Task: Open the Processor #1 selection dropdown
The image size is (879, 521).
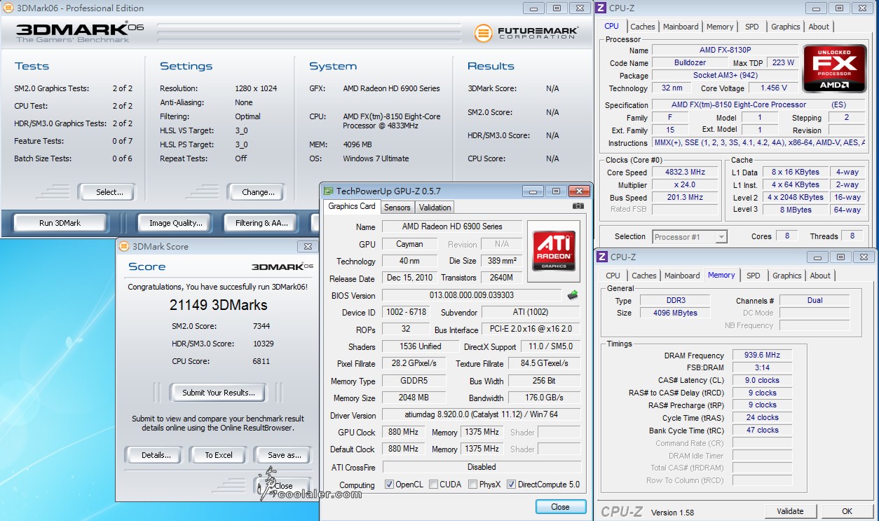Action: click(x=690, y=237)
